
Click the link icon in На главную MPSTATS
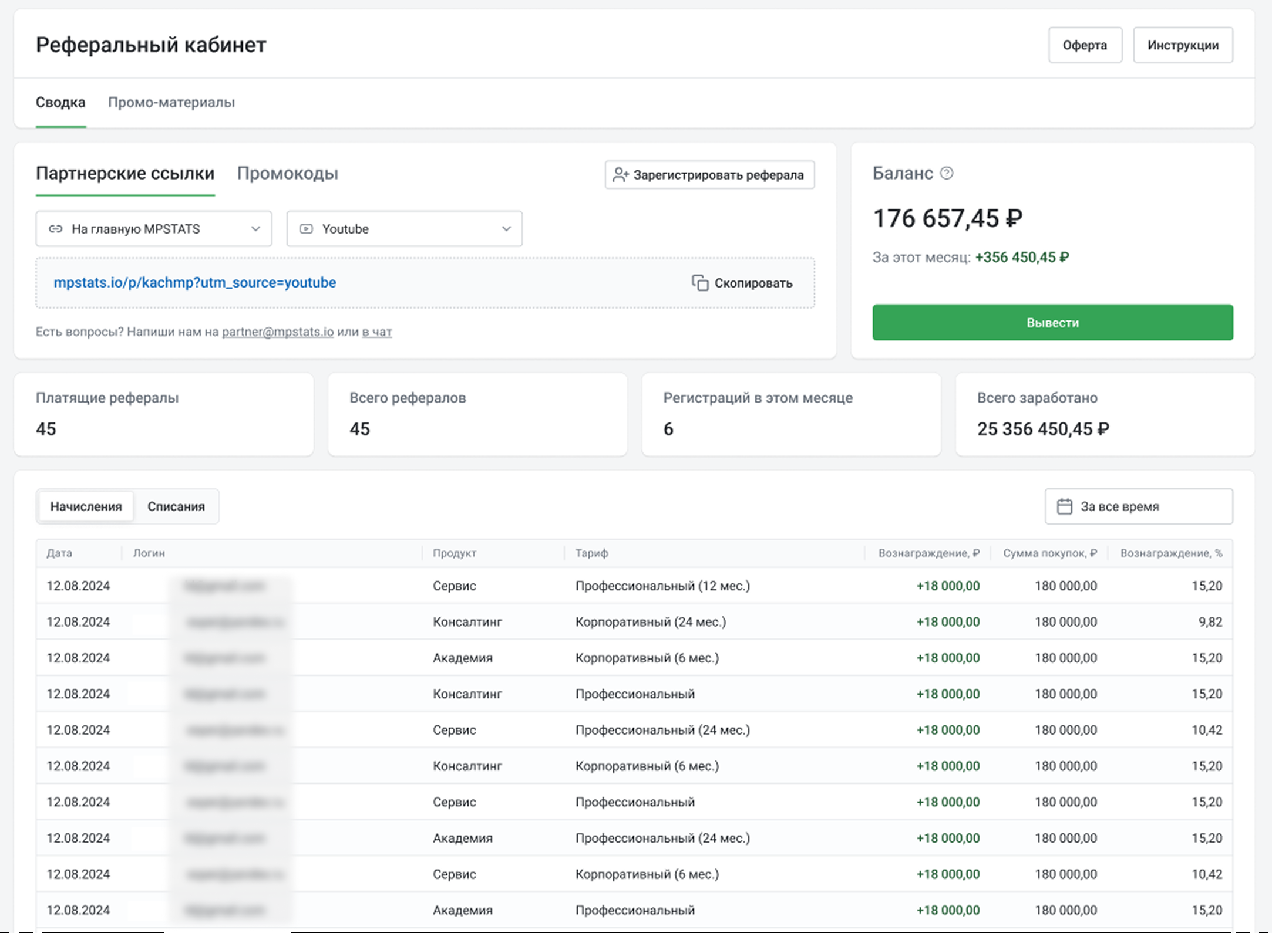(x=55, y=229)
